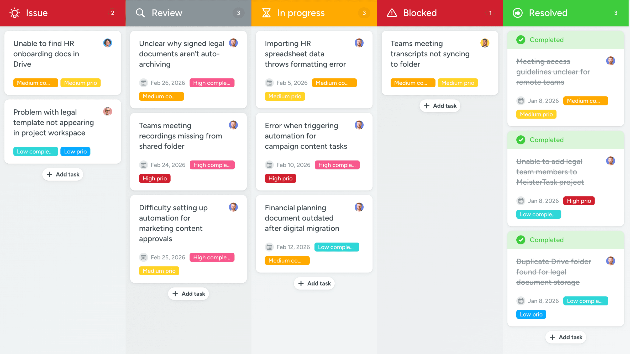Click the Resolved column thumbs-up icon
The image size is (630, 354).
click(x=518, y=13)
